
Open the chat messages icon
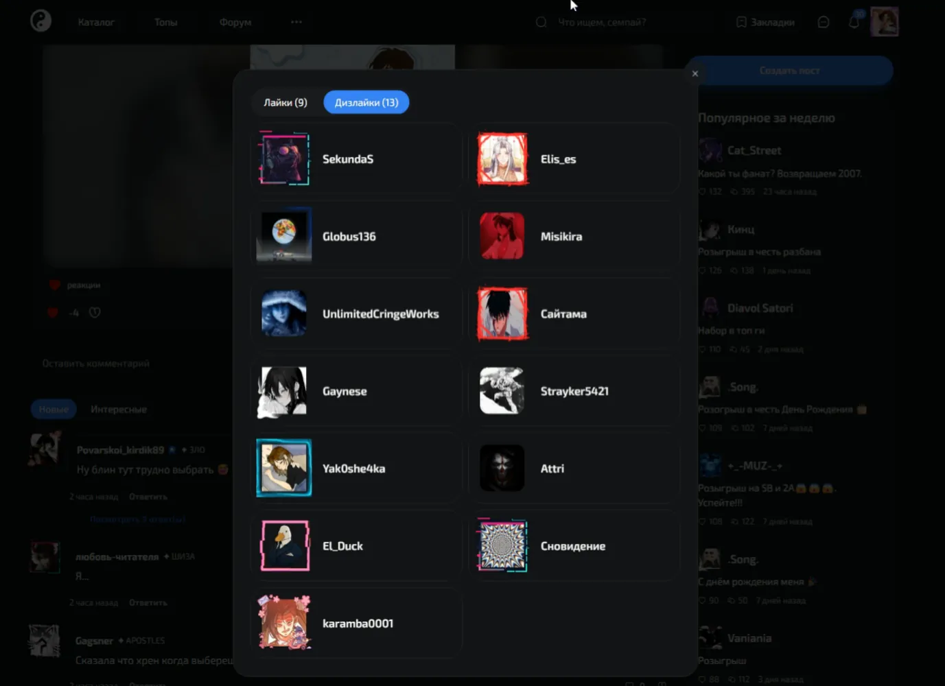coord(824,22)
